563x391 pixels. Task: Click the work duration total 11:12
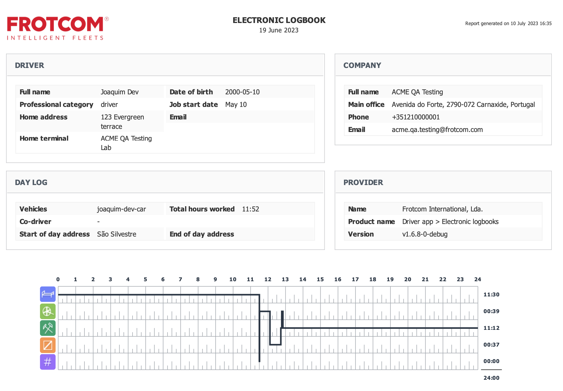click(x=491, y=328)
